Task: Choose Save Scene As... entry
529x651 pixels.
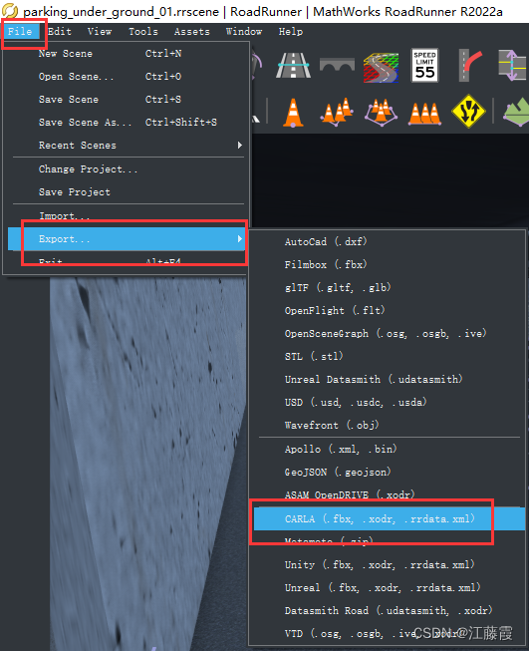Action: click(x=127, y=122)
